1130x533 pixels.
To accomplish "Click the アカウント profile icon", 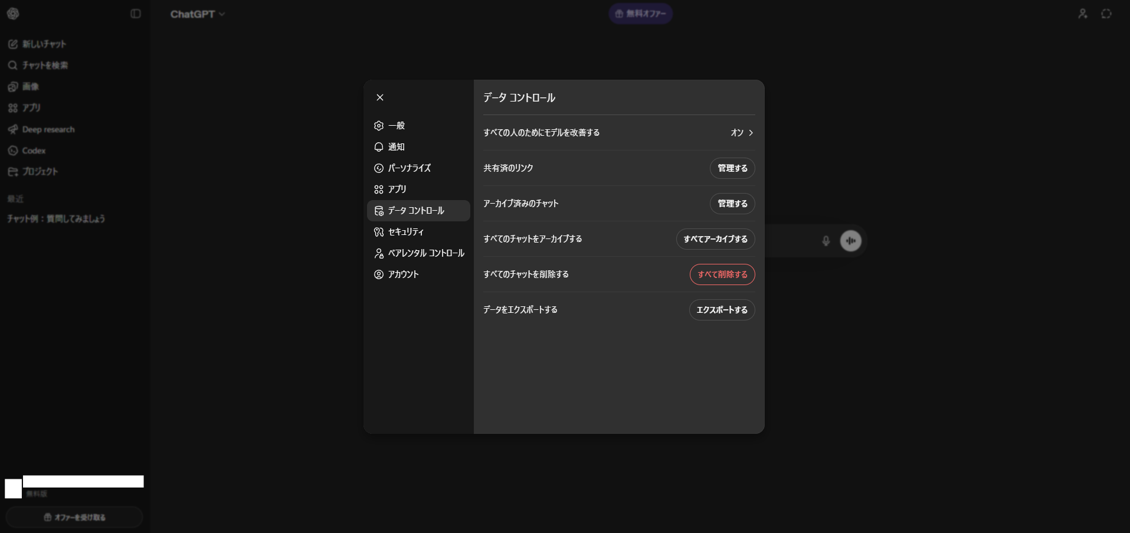I will 379,274.
